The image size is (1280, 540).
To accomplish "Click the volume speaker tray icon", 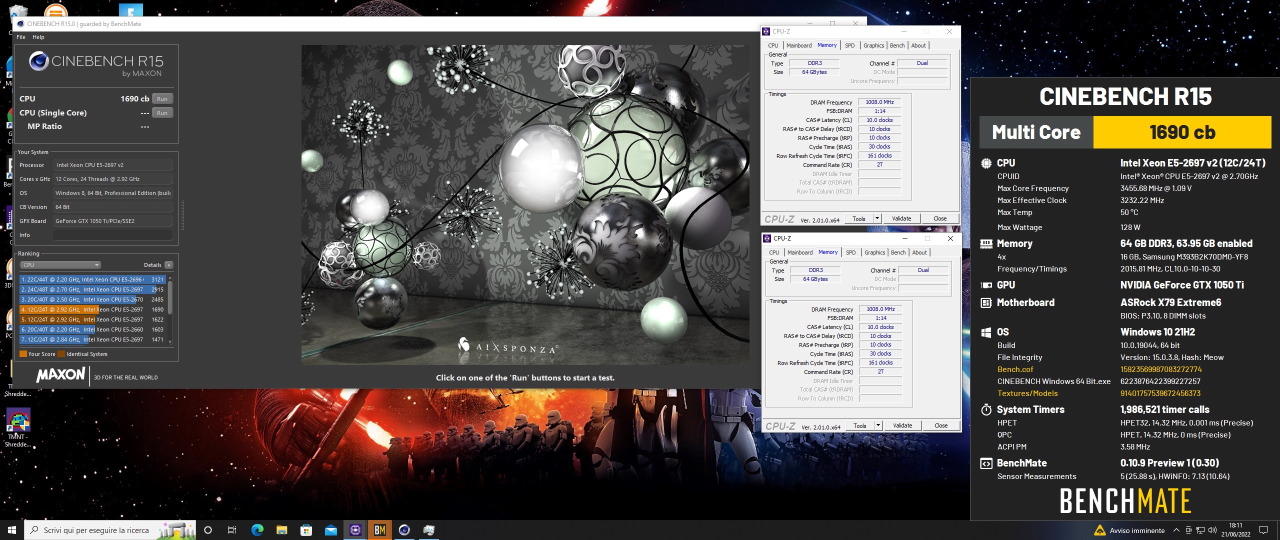I will (x=1212, y=530).
